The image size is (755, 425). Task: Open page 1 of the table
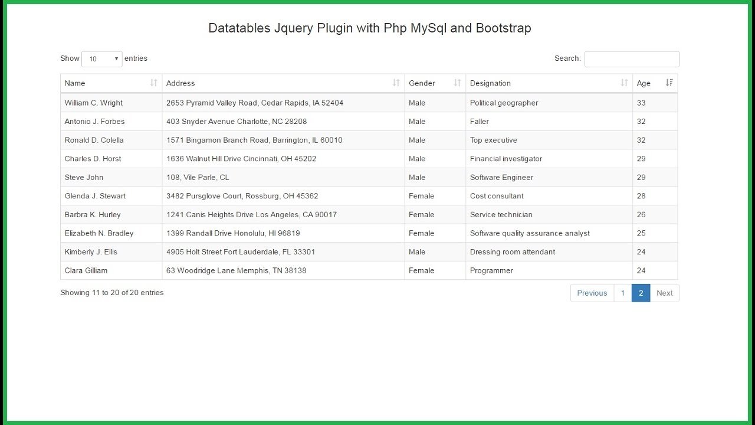[622, 293]
